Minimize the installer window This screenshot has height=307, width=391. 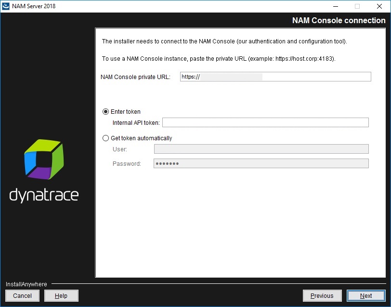(x=336, y=6)
